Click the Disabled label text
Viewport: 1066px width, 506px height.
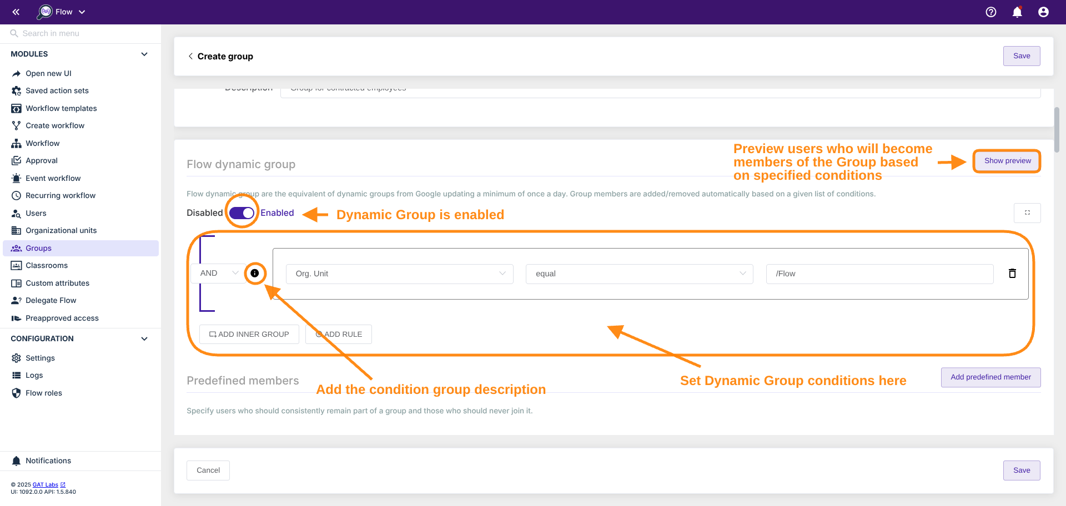(x=204, y=213)
